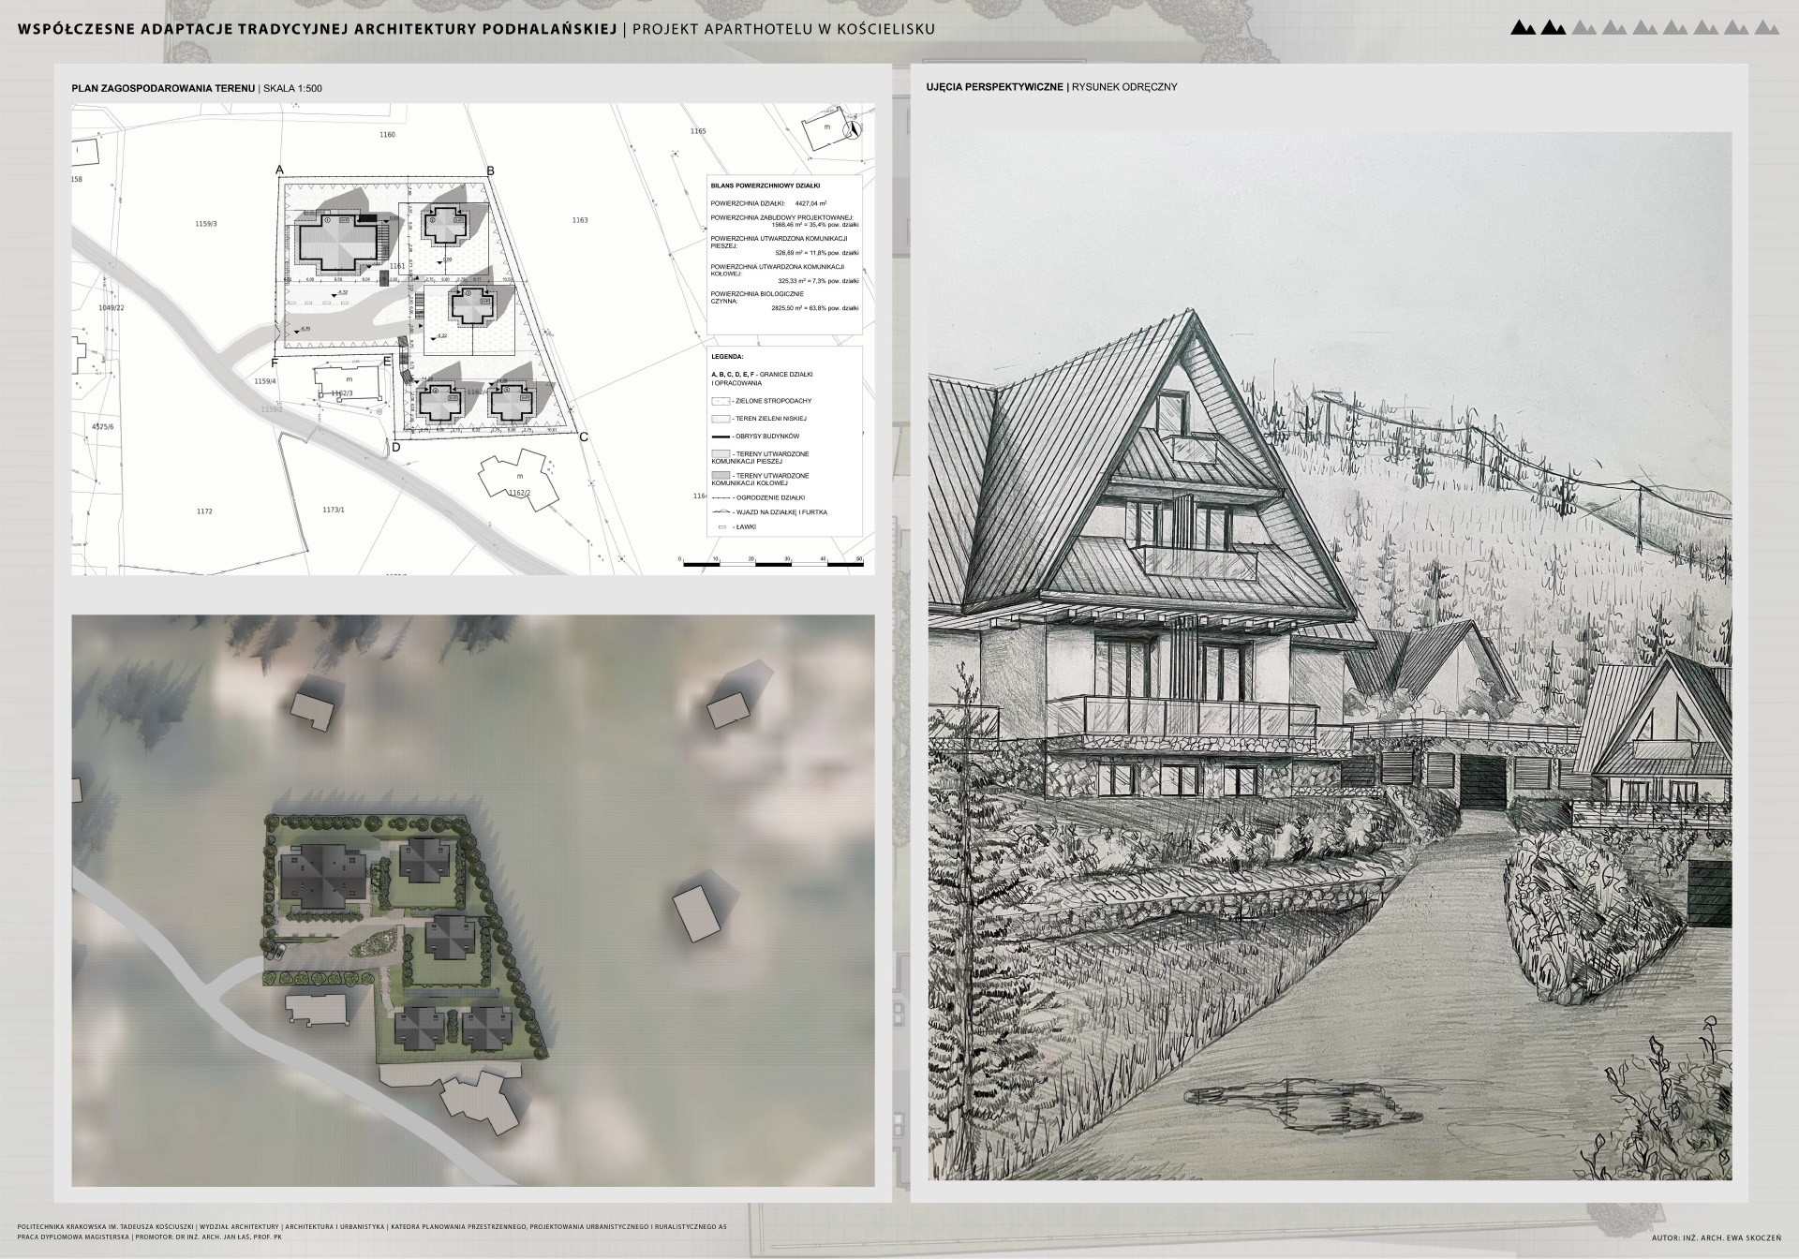Click the first black mountain page icon
This screenshot has height=1259, width=1799.
click(x=1524, y=28)
